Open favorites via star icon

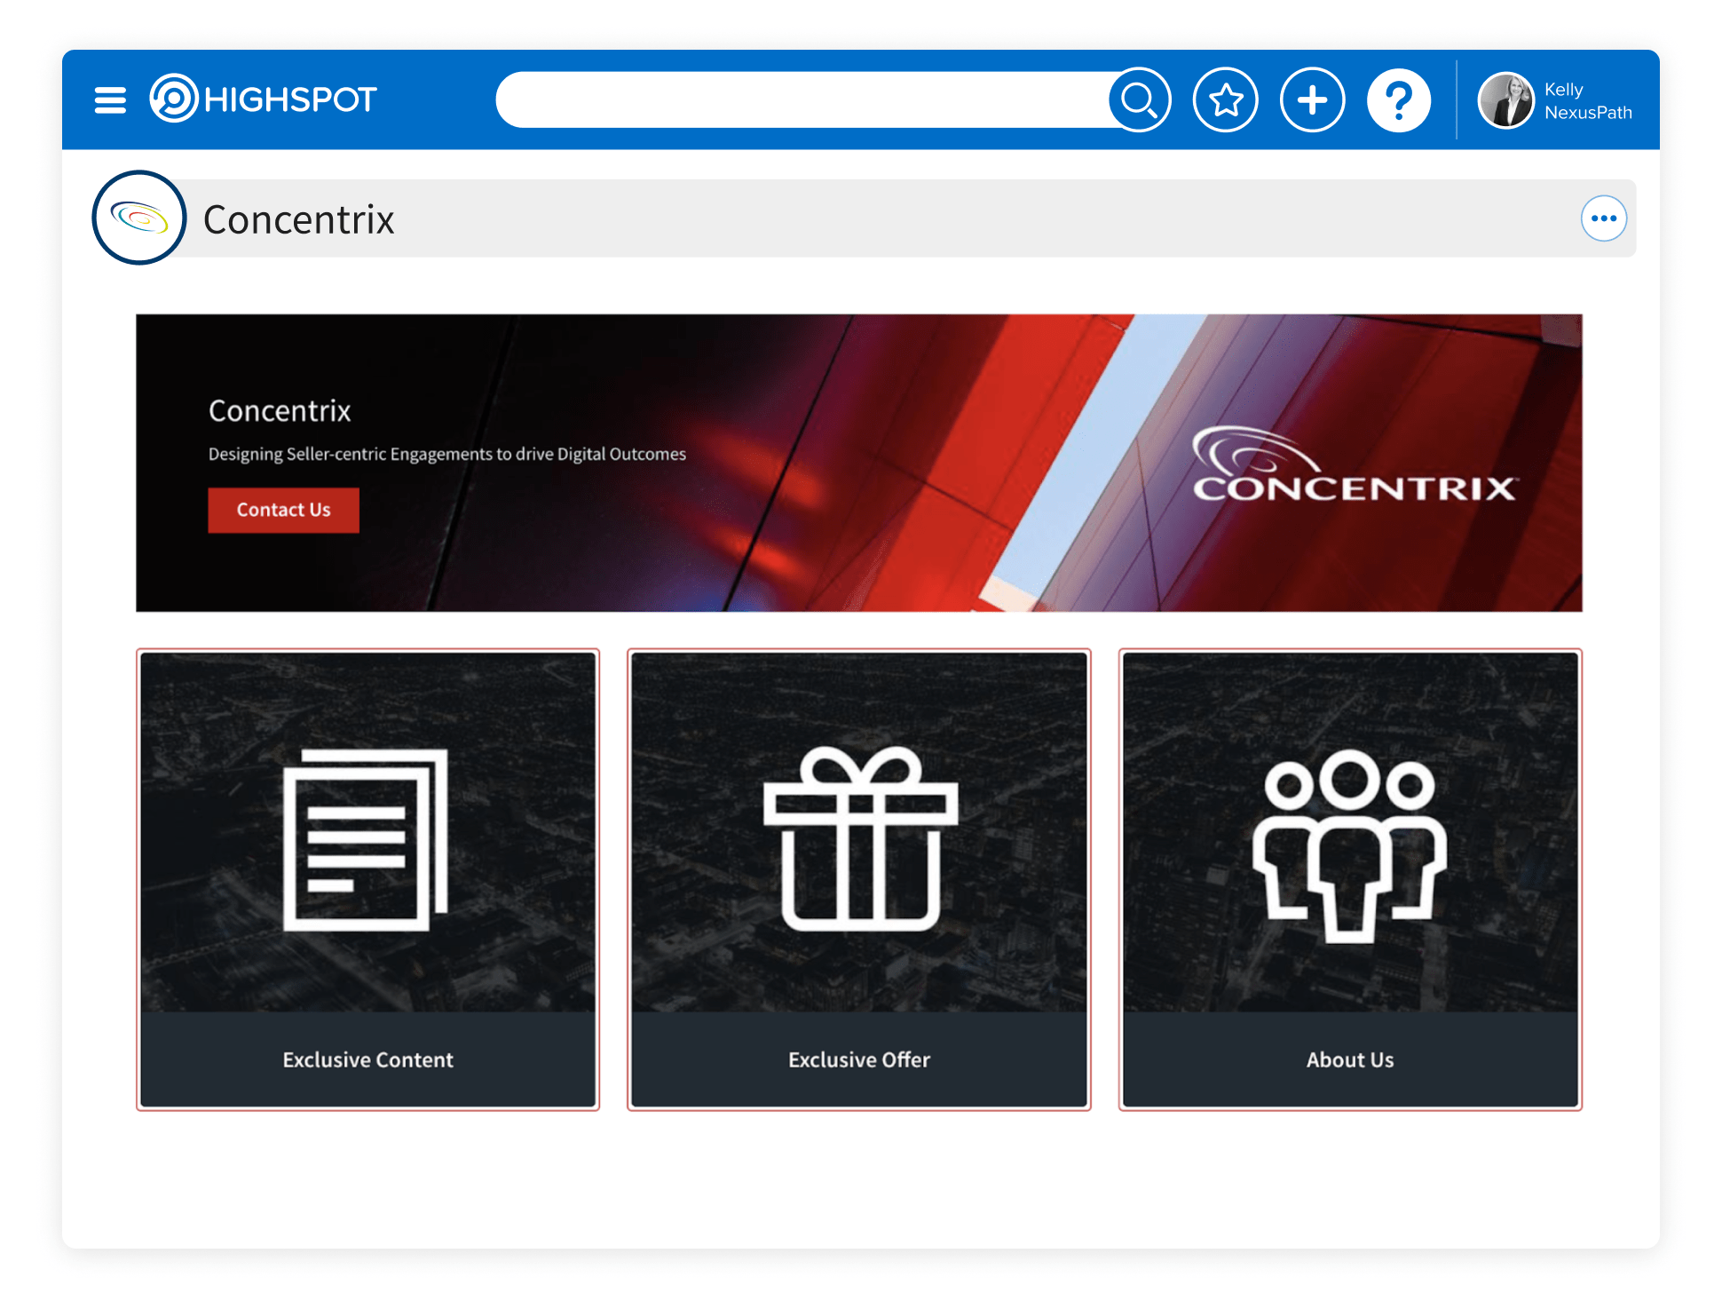click(x=1225, y=99)
